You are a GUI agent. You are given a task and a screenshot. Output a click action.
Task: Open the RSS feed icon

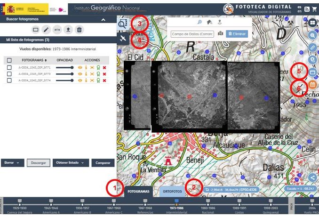pyautogui.click(x=307, y=9)
